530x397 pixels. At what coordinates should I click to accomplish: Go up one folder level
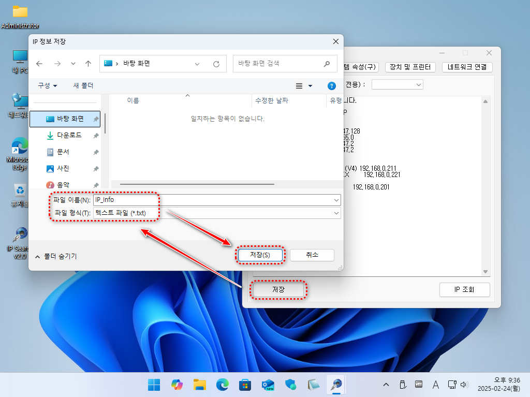88,64
